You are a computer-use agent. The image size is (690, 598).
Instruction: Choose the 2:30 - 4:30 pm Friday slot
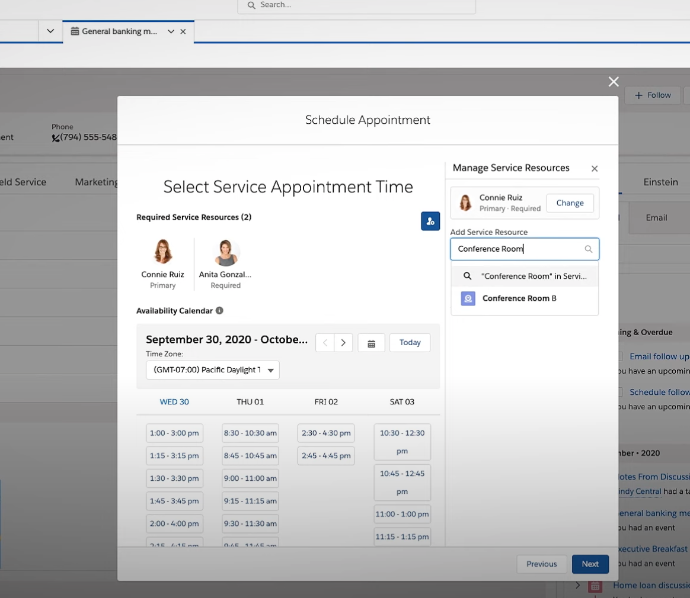(326, 433)
